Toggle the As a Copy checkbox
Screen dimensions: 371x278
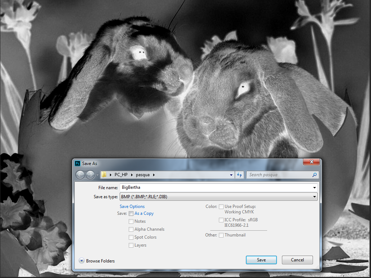[131, 213]
